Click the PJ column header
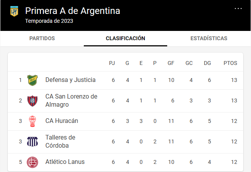Viewport: 251px width, 172px height. (112, 63)
